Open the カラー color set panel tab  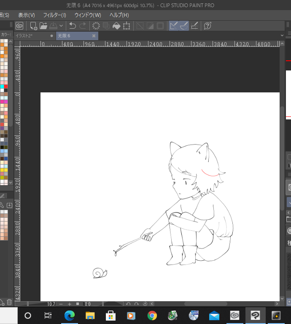coord(5,35)
